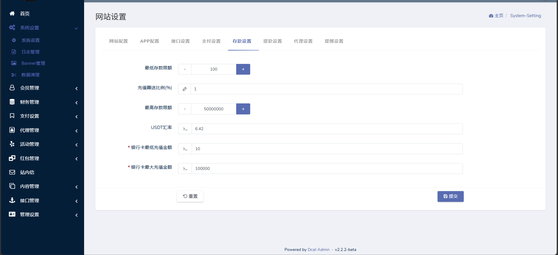Click the ID card icon beside 管理设置

coord(12,214)
